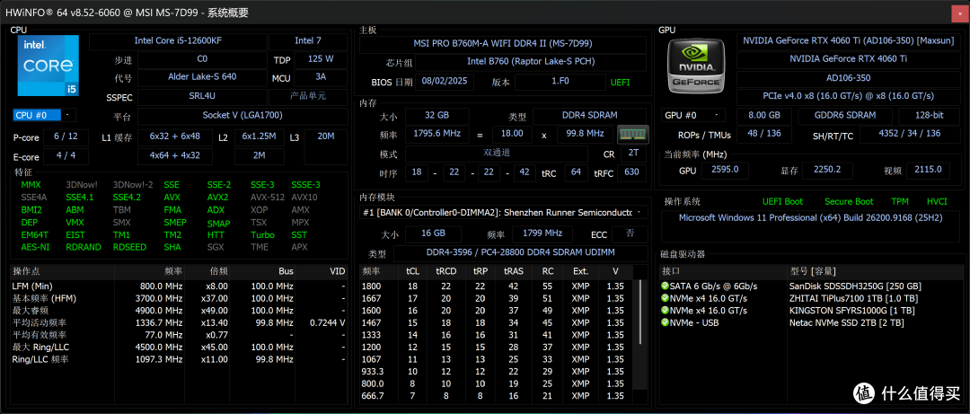The width and height of the screenshot is (970, 414).
Task: Click the 双通道 memory mode field
Action: 497,153
